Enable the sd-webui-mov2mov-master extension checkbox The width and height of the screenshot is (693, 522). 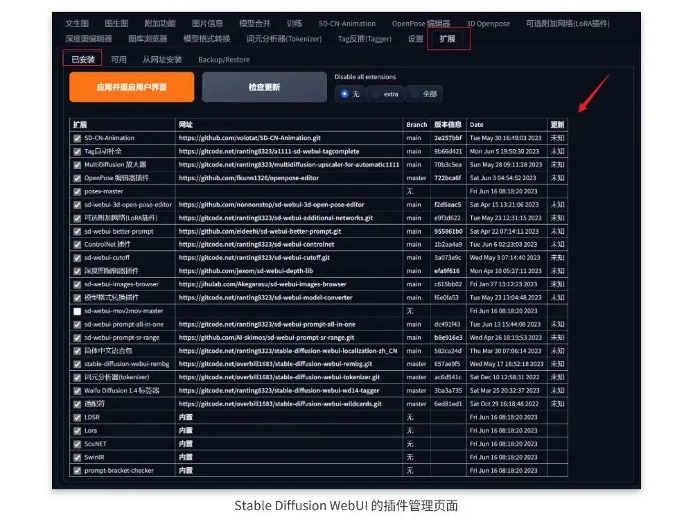(x=77, y=311)
